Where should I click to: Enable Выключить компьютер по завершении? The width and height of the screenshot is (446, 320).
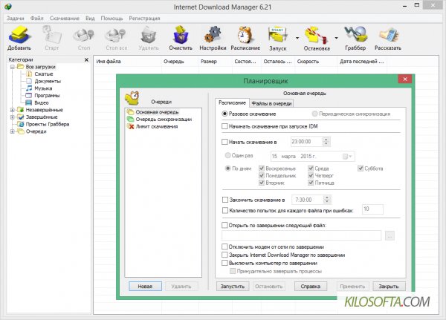pos(224,263)
